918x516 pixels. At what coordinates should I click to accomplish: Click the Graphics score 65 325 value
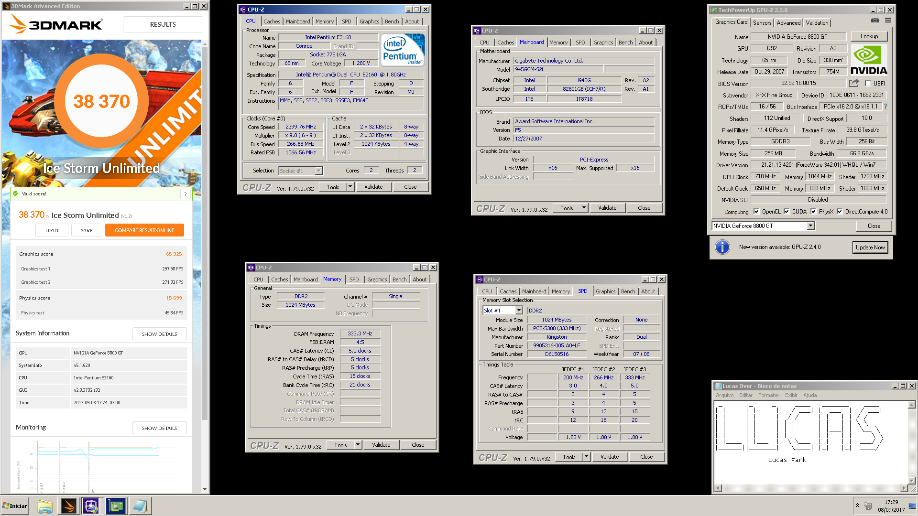(x=174, y=254)
